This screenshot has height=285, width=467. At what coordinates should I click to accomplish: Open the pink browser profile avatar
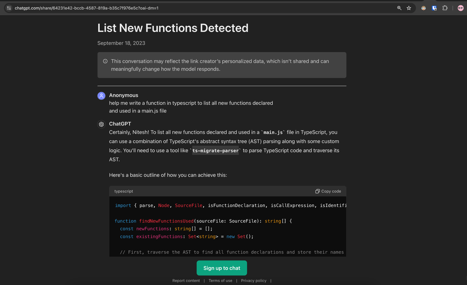tap(460, 8)
